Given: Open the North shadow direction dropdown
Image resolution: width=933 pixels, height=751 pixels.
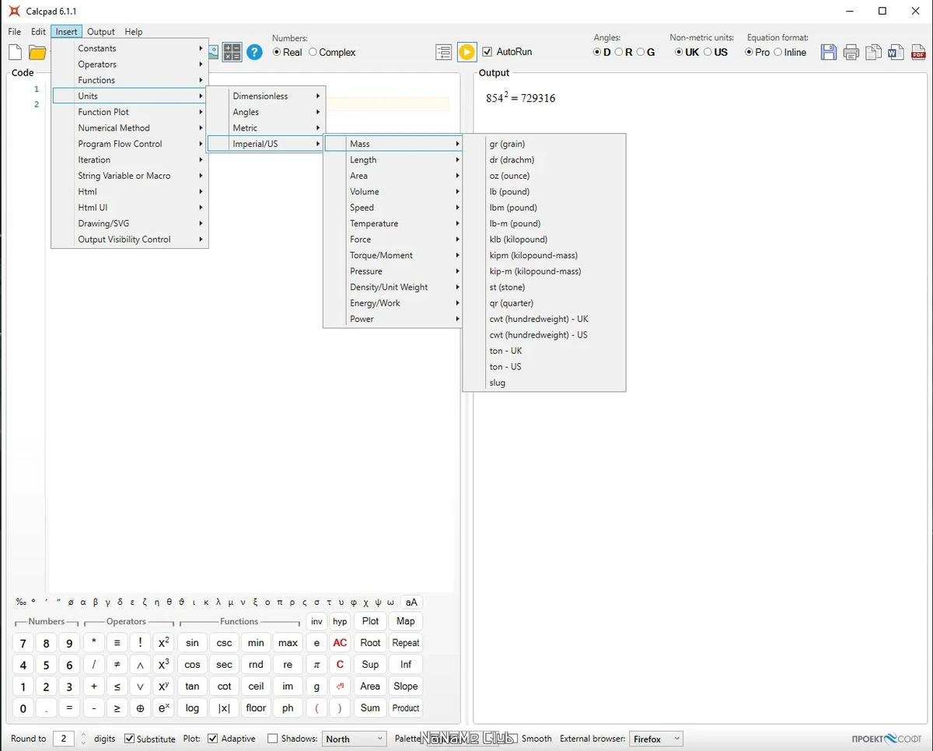Looking at the screenshot, I should (x=355, y=739).
